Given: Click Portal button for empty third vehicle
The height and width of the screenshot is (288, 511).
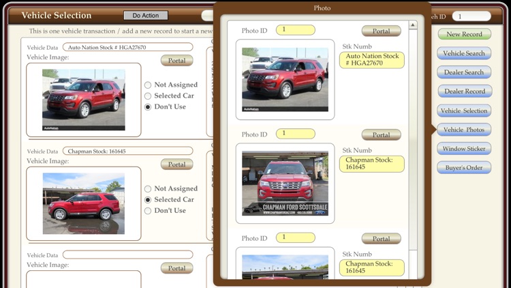Looking at the screenshot, I should point(176,268).
